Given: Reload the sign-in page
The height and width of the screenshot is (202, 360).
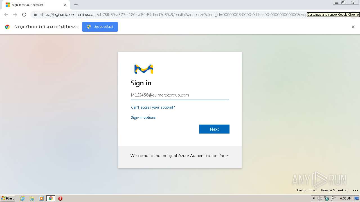Looking at the screenshot, I should (24, 15).
